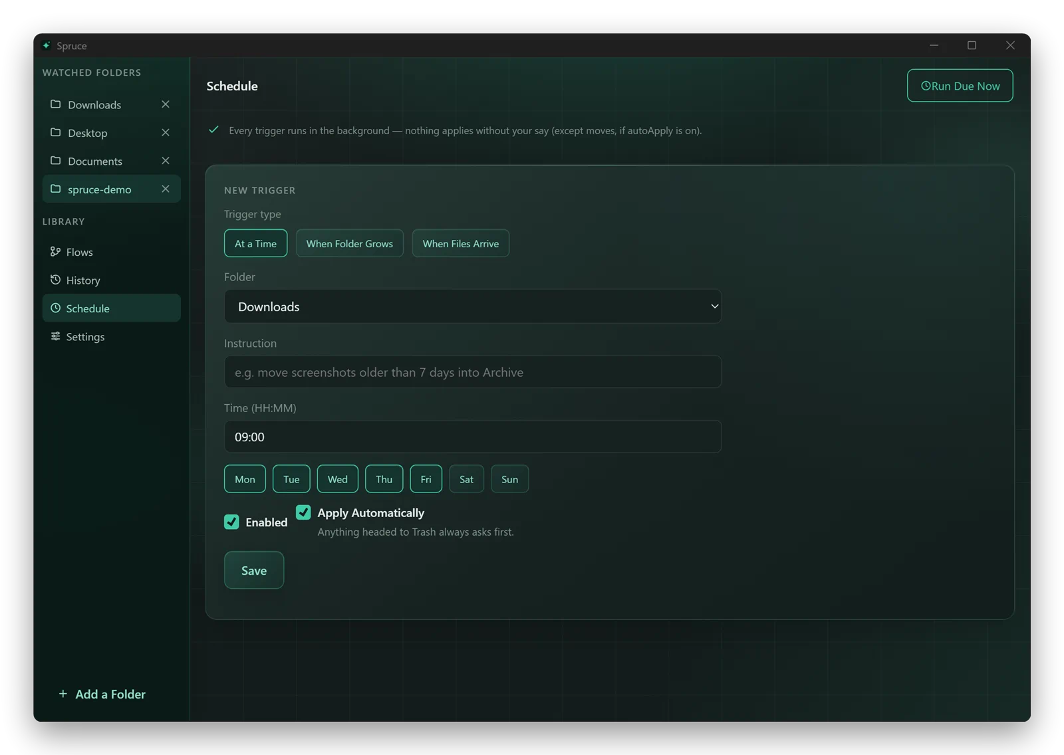Click the History clock icon
This screenshot has width=1064, height=755.
coord(55,280)
